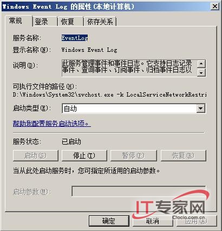Click the 恢复(R) service button

pyautogui.click(x=183, y=155)
